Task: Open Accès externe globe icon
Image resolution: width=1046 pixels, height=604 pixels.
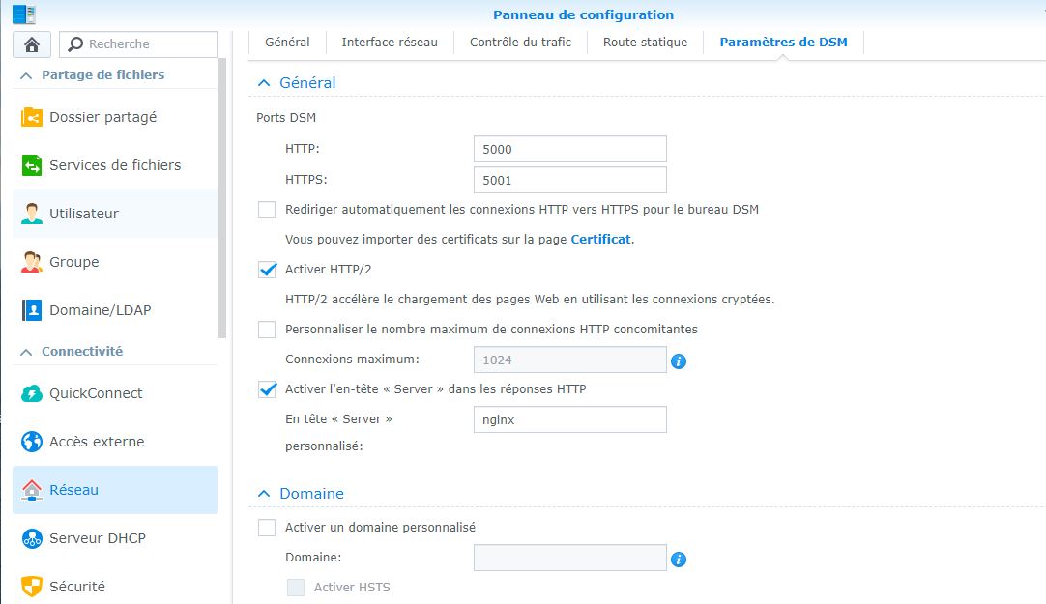Action: point(32,442)
